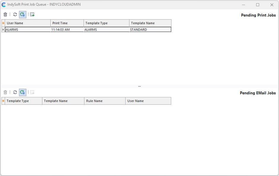This screenshot has width=279, height=176.
Task: Click the star selector of email jobs grid
Action: tap(3, 101)
